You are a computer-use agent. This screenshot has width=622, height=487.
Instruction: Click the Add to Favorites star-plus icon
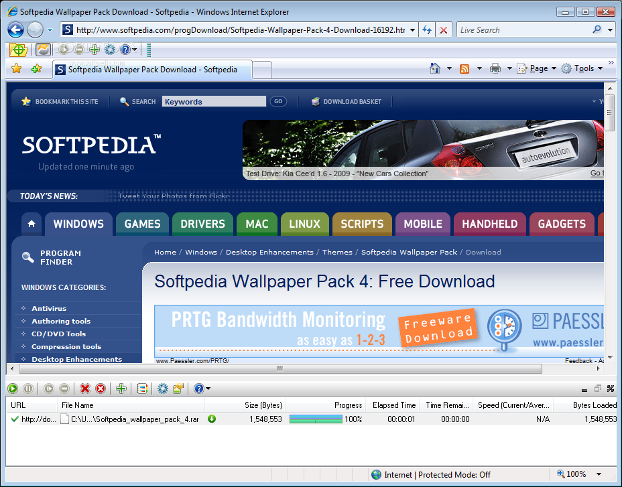(x=36, y=68)
